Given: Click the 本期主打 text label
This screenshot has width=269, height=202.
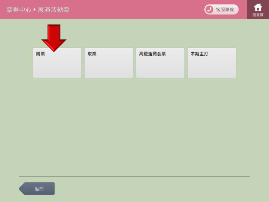Looking at the screenshot, I should pyautogui.click(x=200, y=54).
